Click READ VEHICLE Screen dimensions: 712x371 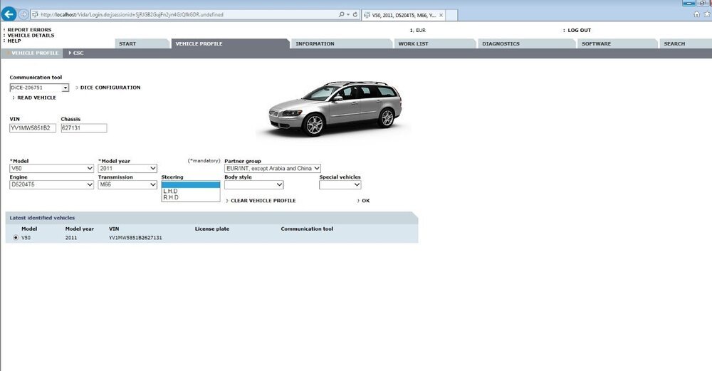click(36, 98)
